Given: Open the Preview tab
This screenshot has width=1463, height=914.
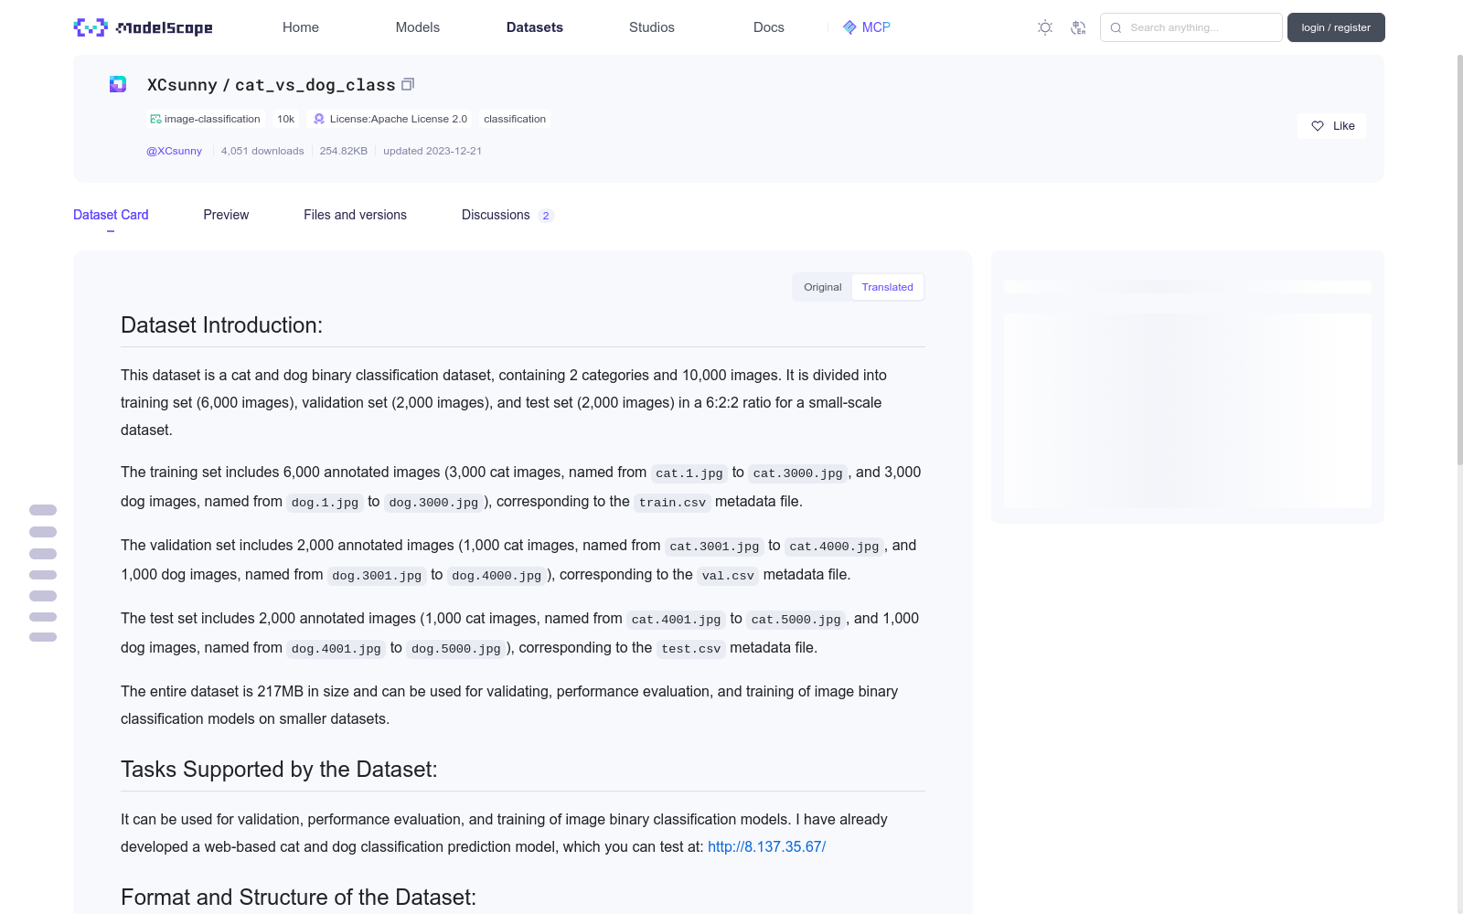Looking at the screenshot, I should coord(226,215).
